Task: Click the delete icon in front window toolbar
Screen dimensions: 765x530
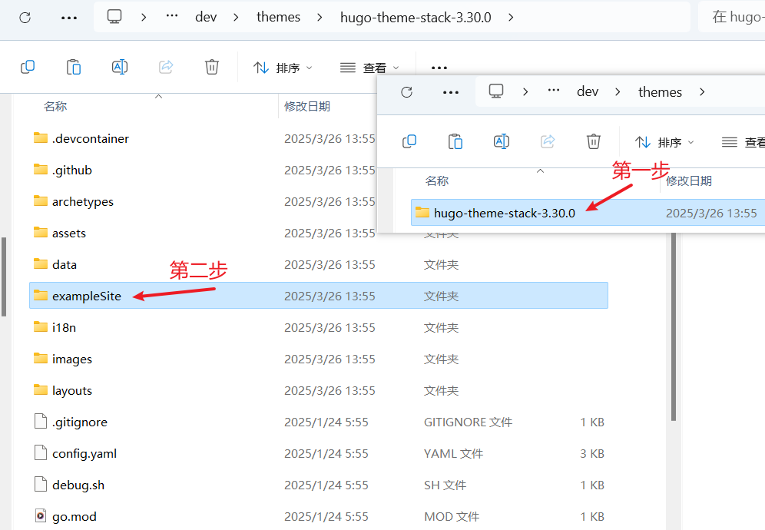Action: (594, 141)
